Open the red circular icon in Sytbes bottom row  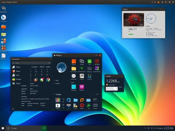point(82,105)
